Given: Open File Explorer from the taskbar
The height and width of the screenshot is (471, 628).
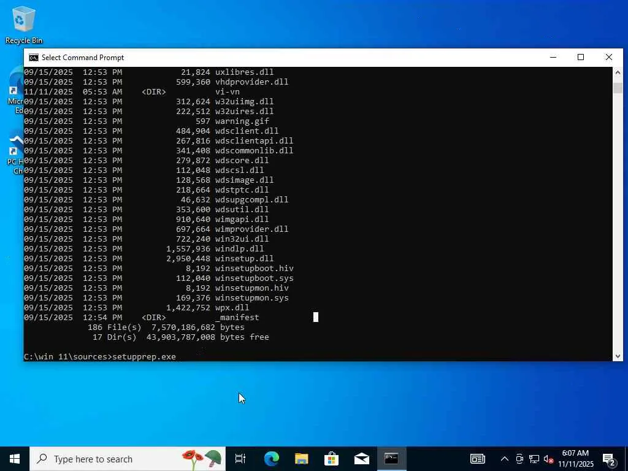Looking at the screenshot, I should tap(301, 459).
